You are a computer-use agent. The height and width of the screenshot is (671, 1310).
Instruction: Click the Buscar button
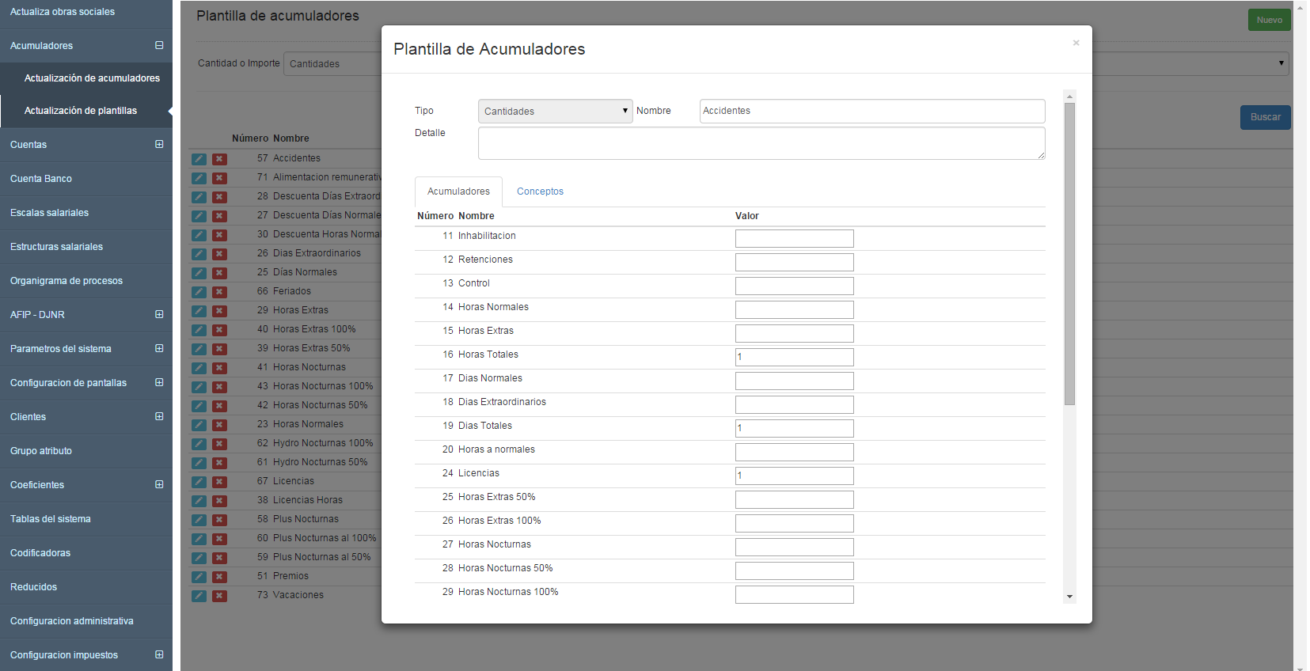[x=1265, y=117]
